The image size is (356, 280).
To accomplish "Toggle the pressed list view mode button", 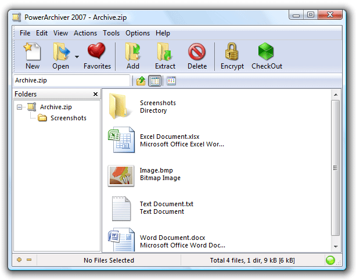I will pyautogui.click(x=155, y=81).
